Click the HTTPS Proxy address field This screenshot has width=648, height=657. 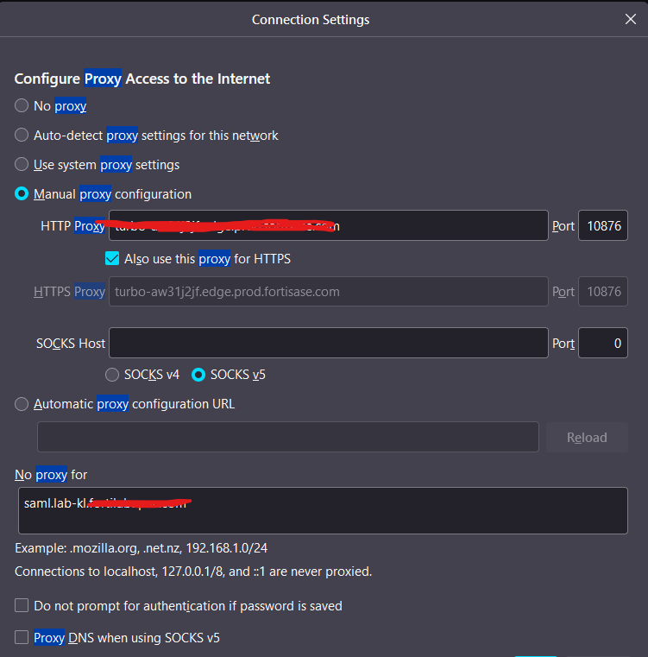click(328, 292)
